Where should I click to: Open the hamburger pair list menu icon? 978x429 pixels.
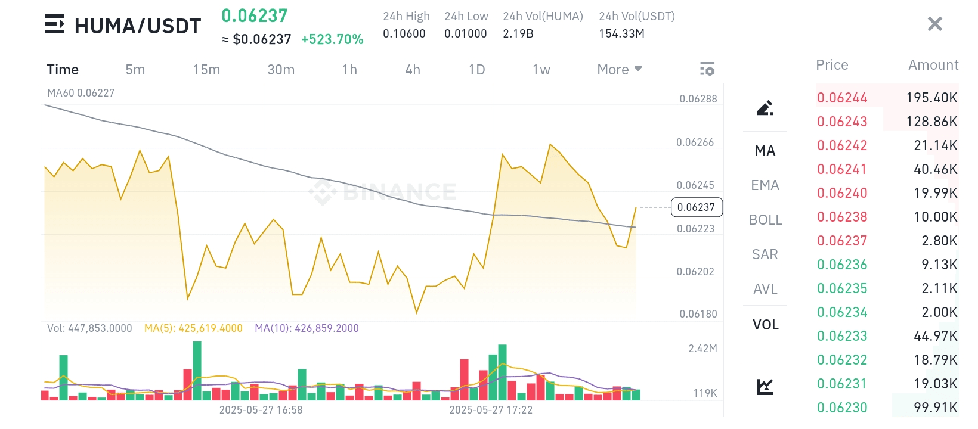click(x=55, y=24)
